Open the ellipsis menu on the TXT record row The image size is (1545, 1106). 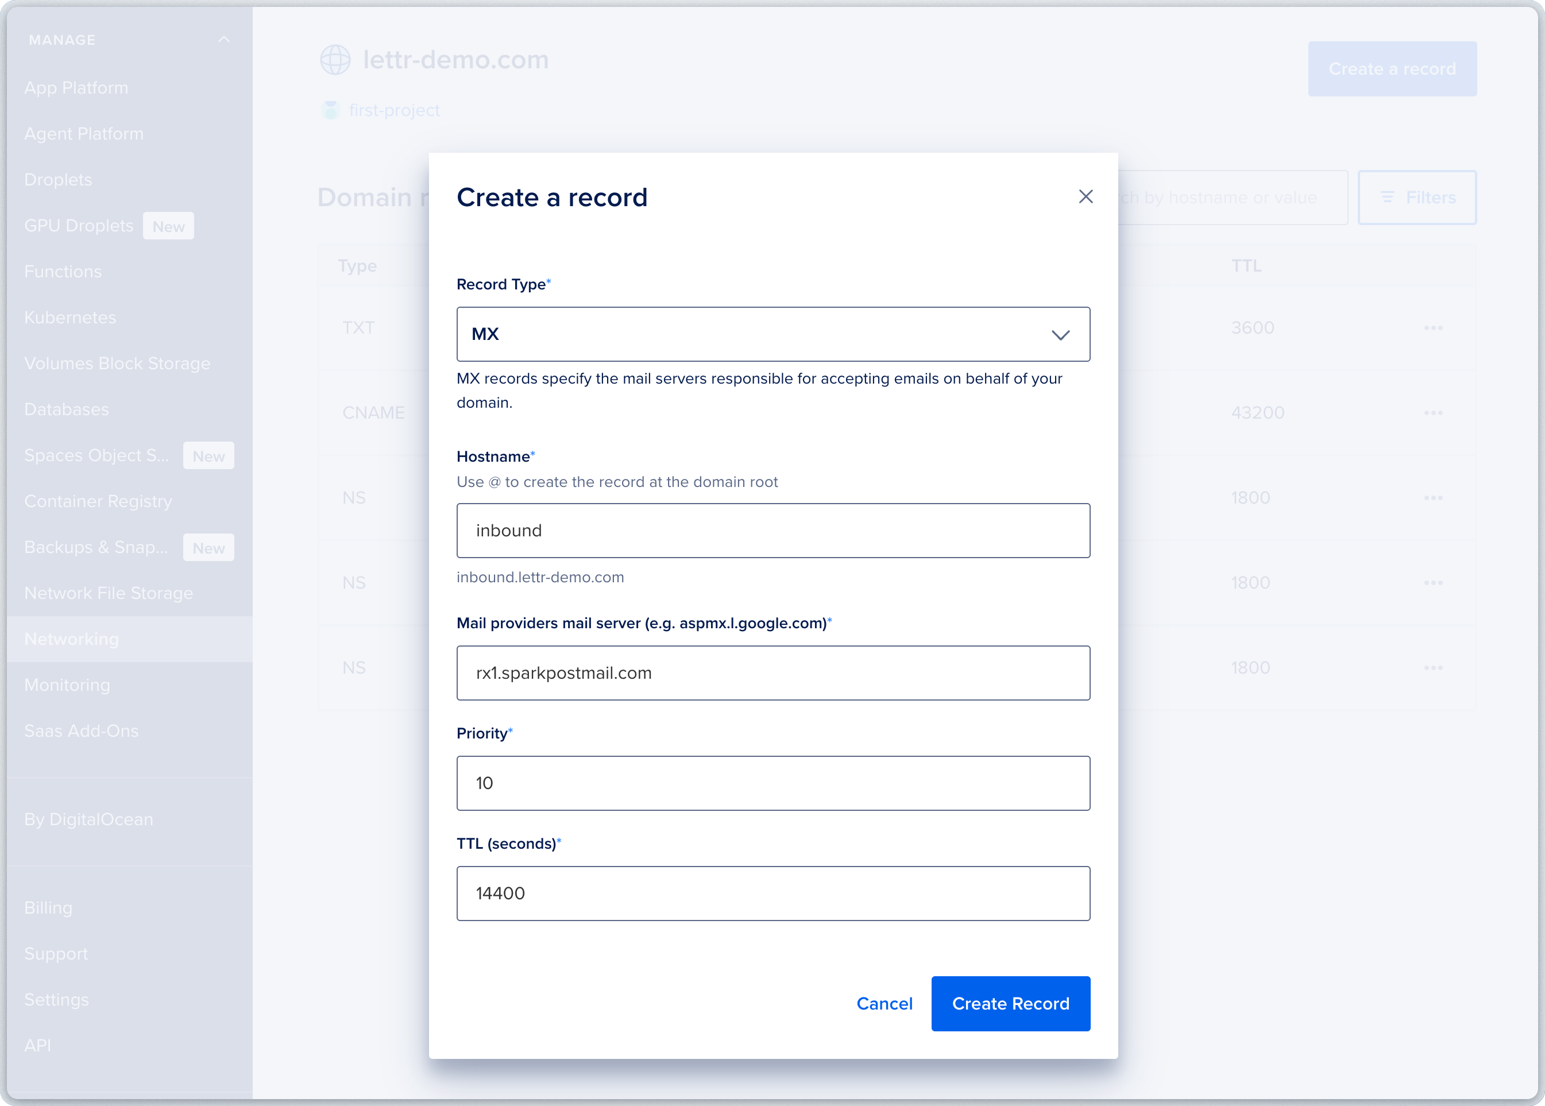pyautogui.click(x=1434, y=327)
